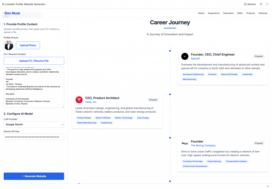Click the Transportation Systems tag
Image resolution: width=272 pixels, height=189 pixels.
(x=236, y=162)
